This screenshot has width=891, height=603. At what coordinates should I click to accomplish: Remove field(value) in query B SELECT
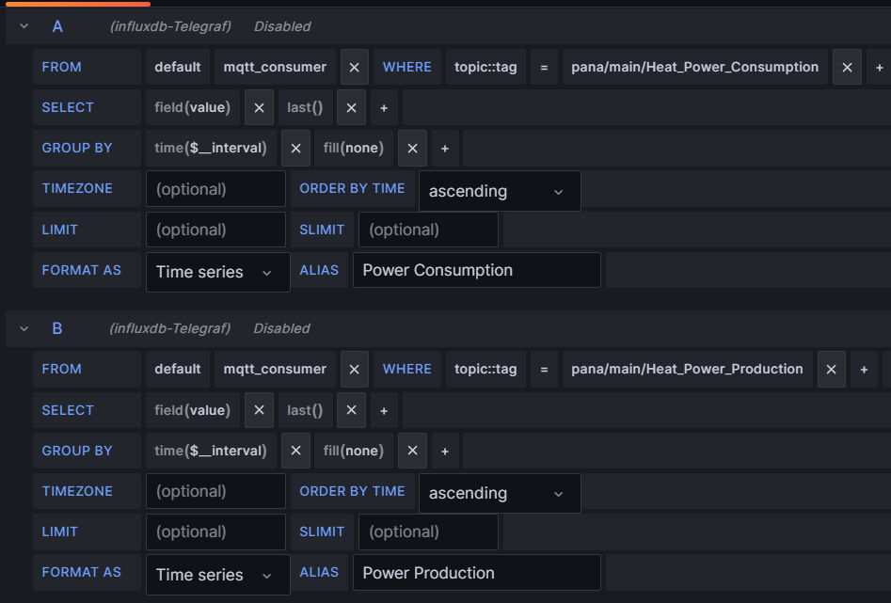[x=259, y=410]
